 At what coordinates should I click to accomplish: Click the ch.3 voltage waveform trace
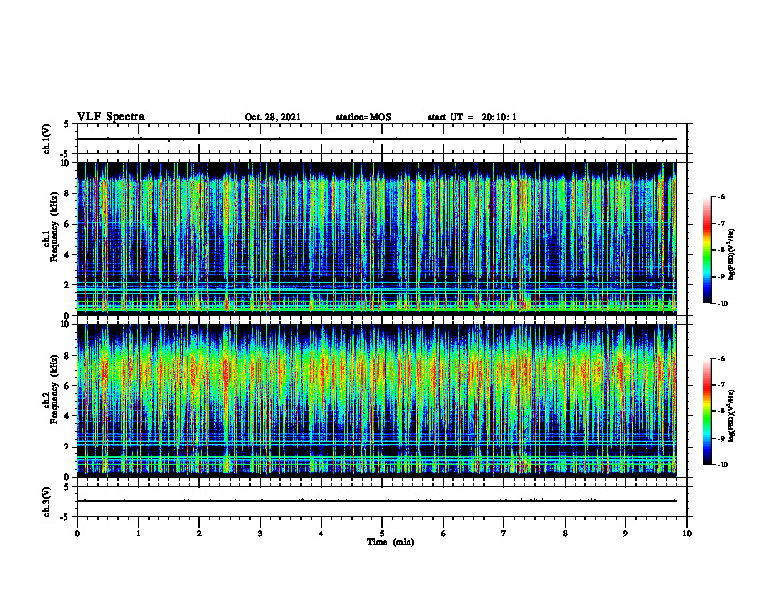coord(377,501)
